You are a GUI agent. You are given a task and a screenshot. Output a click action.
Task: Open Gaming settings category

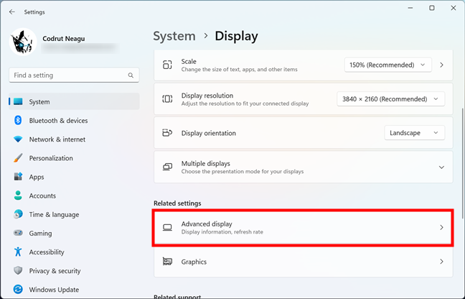tap(74, 233)
